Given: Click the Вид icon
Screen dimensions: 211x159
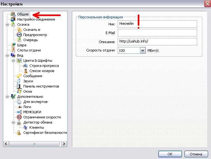Looking at the screenshot, I should pyautogui.click(x=13, y=55).
